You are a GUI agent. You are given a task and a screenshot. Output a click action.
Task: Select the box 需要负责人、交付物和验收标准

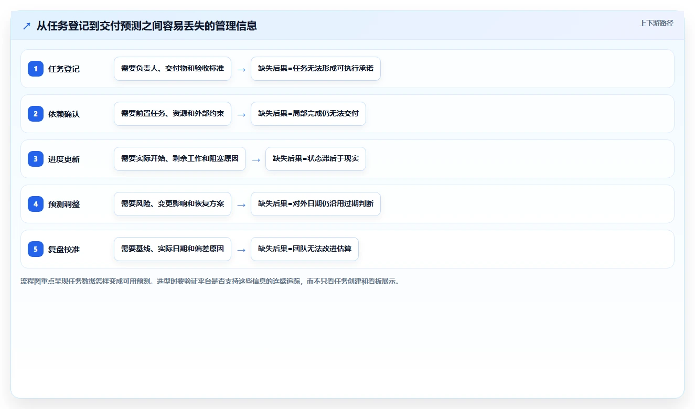point(173,69)
